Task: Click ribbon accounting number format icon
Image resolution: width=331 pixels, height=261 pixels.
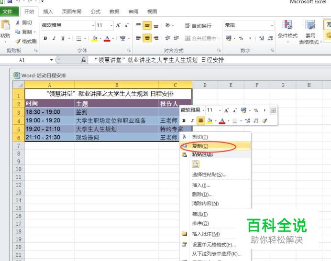Action: tap(229, 38)
